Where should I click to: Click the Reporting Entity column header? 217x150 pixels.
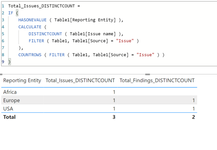tap(22, 81)
